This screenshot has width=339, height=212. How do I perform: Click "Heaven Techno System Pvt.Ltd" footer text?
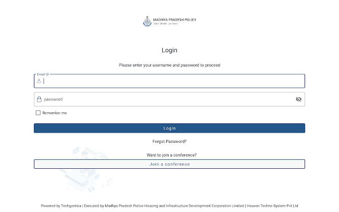[272, 206]
